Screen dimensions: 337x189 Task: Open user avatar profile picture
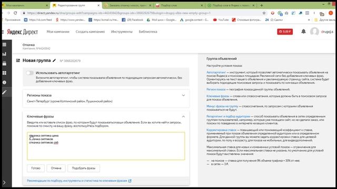pos(314,31)
